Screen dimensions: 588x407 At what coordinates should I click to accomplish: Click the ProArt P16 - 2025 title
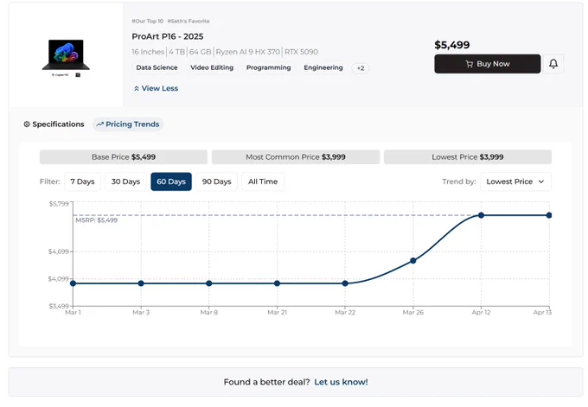168,37
